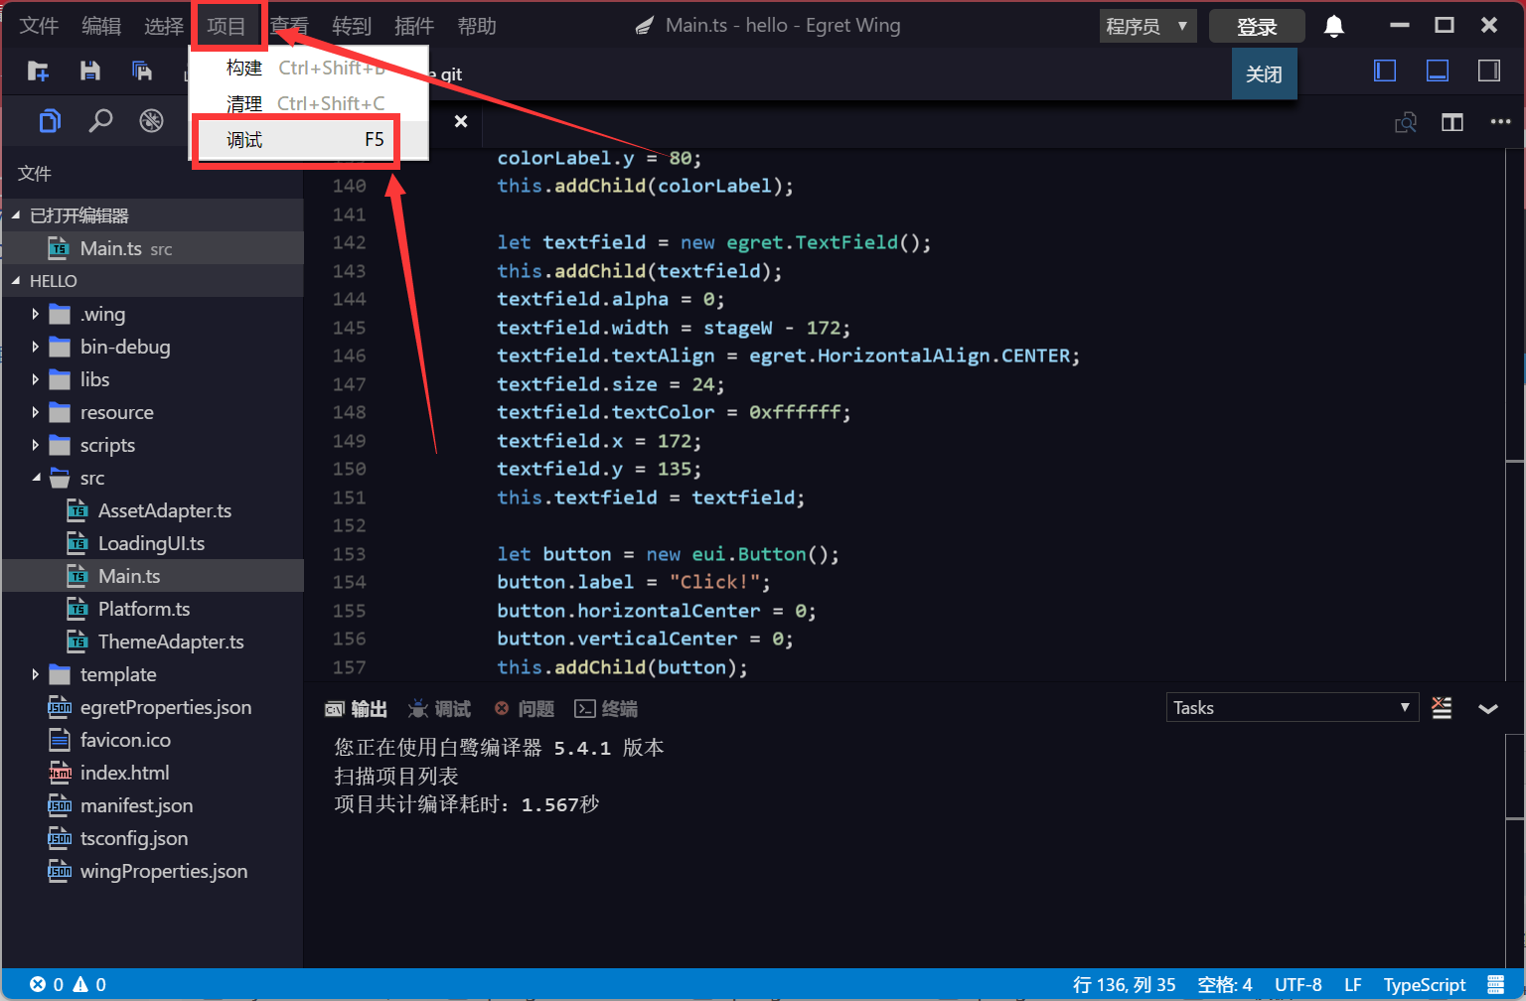Viewport: 1526px width, 1001px height.
Task: Open index.html file
Action: click(x=153, y=773)
